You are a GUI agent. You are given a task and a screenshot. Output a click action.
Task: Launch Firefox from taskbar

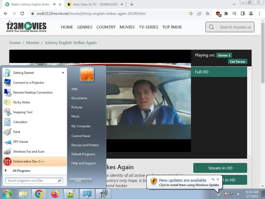(x=55, y=194)
